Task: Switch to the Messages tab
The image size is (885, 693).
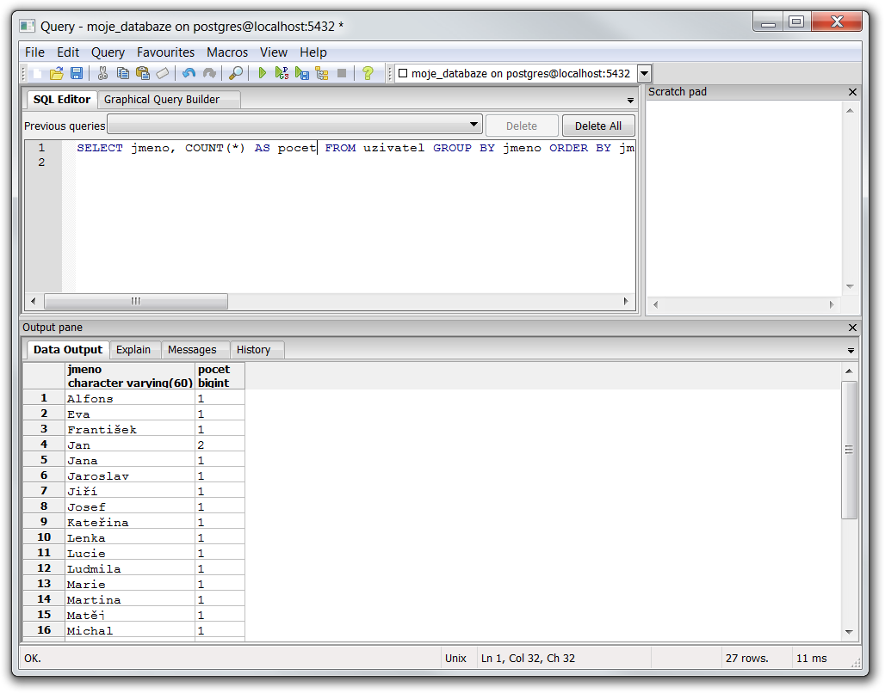Action: pos(192,350)
